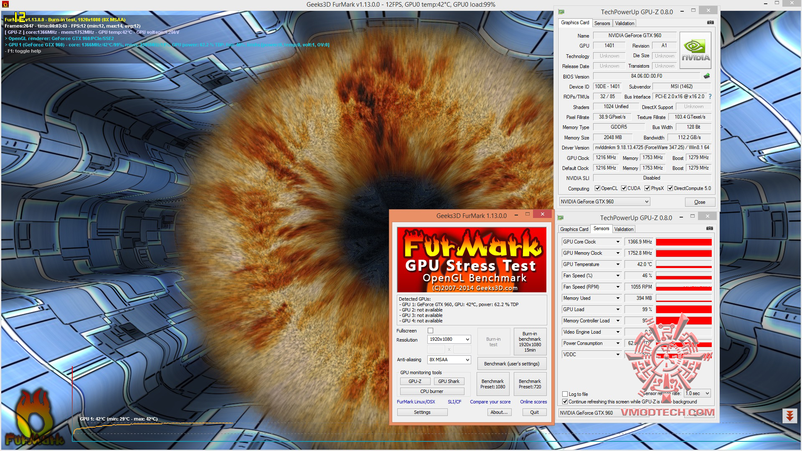Launch GPU-Z from GPU monitoring tools

point(415,381)
